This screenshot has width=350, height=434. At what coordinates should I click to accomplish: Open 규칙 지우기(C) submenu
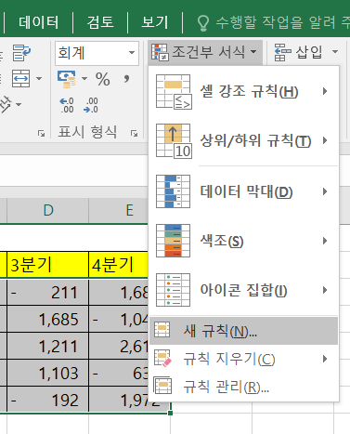click(x=244, y=359)
